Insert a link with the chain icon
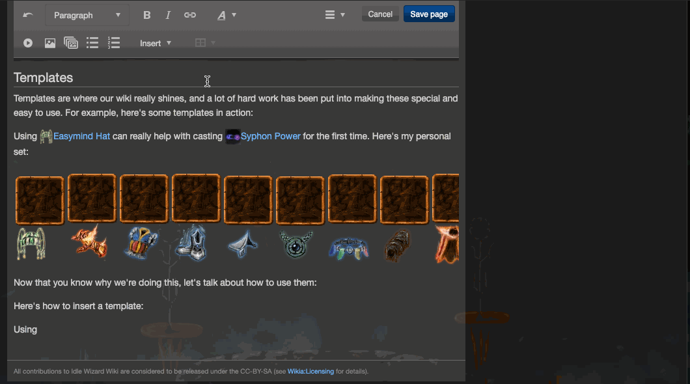This screenshot has width=690, height=384. click(x=189, y=15)
